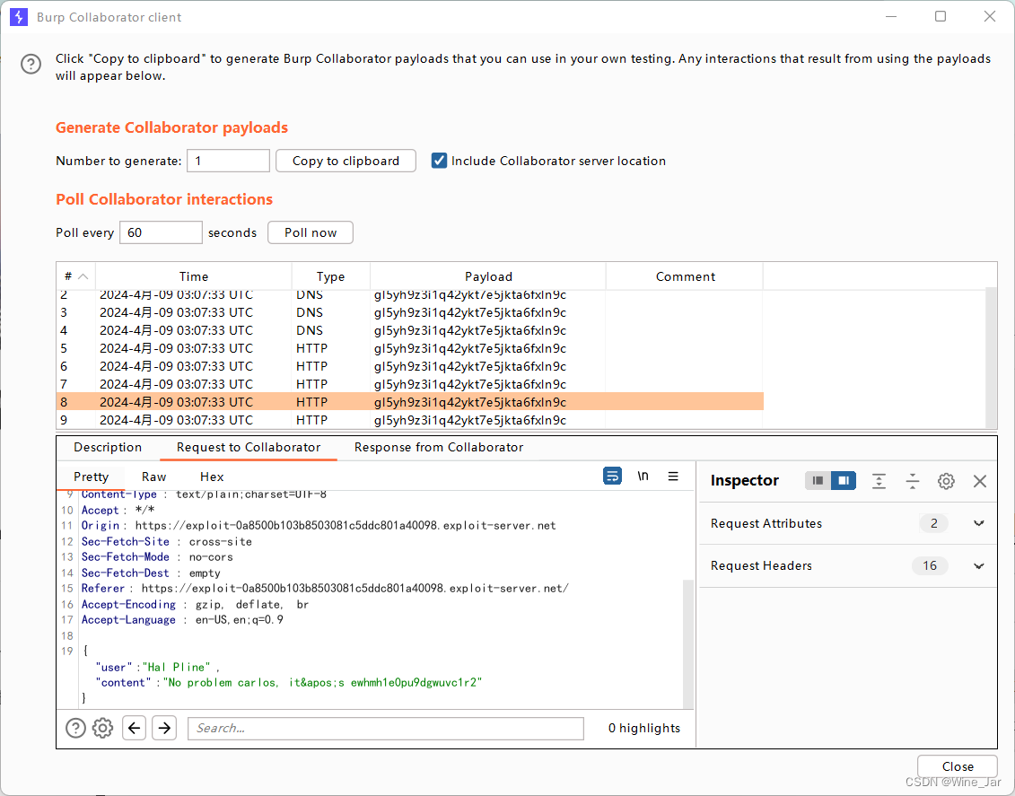The height and width of the screenshot is (796, 1015).
Task: Open the request viewer hamburger menu
Action: click(673, 477)
